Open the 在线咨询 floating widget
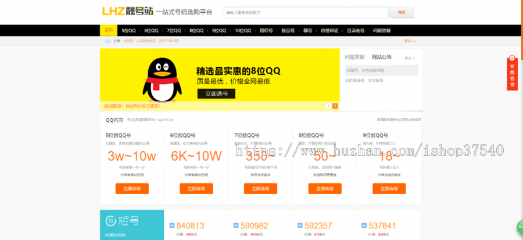This screenshot has width=523, height=240. click(x=512, y=74)
